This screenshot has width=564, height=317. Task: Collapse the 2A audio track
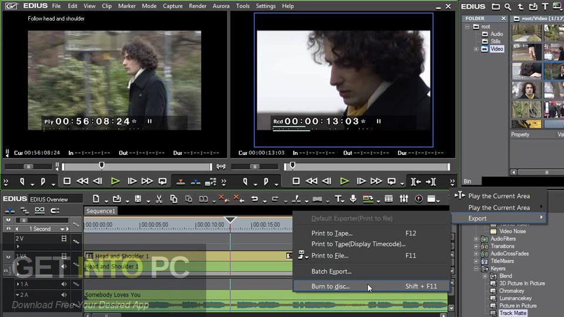(x=17, y=295)
